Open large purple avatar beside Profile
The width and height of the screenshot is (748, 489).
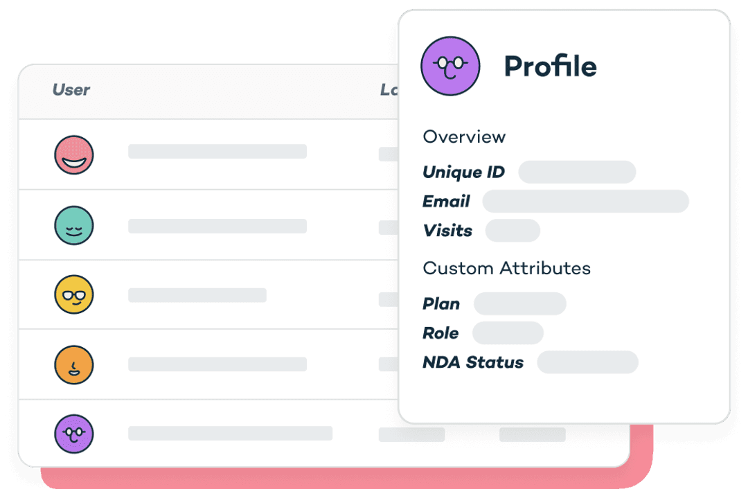pos(450,66)
